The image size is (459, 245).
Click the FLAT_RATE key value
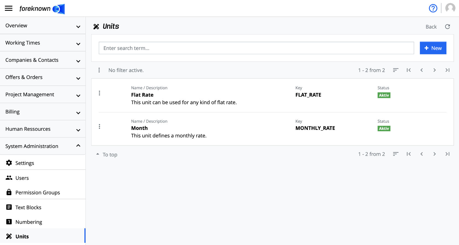[x=308, y=95]
